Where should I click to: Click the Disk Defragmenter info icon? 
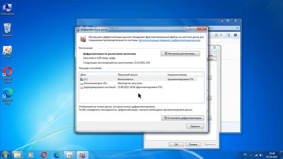83,39
